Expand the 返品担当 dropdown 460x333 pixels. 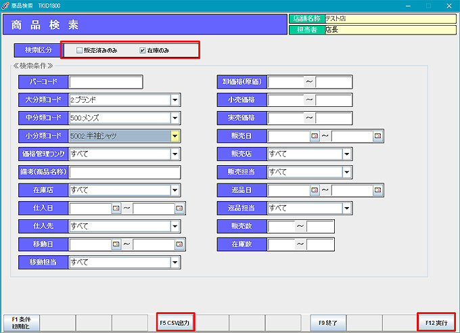[347, 208]
